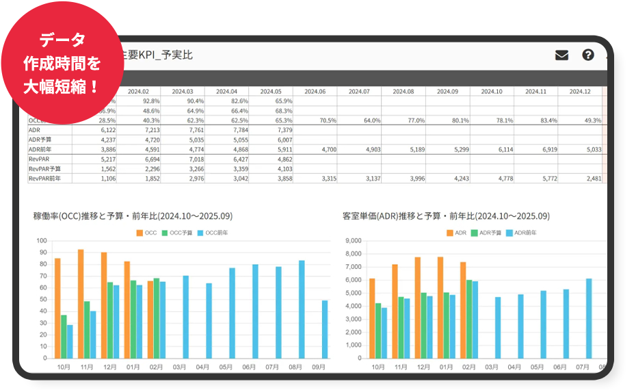
Task: Click the green 10月 OCC予算 bar
Action: point(64,337)
